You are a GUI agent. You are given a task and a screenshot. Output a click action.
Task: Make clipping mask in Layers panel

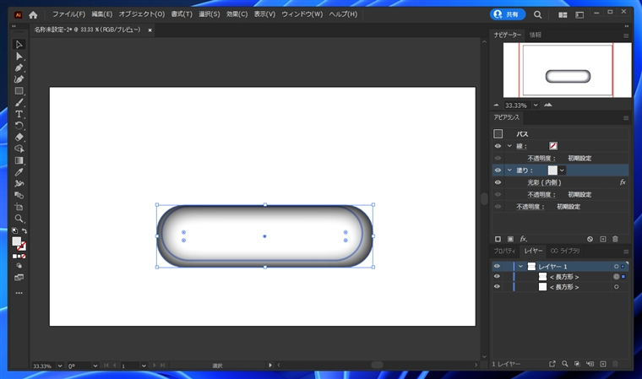pos(577,364)
